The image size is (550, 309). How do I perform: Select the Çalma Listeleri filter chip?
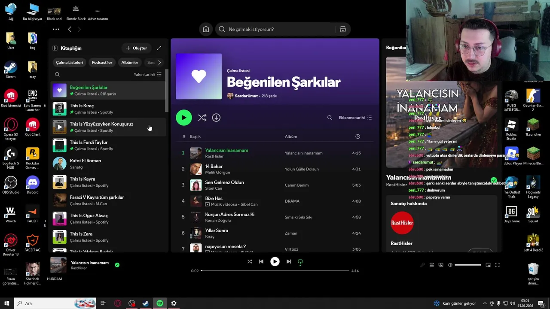(x=70, y=62)
